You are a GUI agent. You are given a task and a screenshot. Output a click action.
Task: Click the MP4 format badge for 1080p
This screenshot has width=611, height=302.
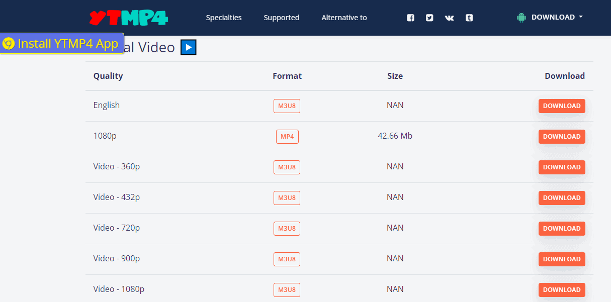(x=287, y=136)
